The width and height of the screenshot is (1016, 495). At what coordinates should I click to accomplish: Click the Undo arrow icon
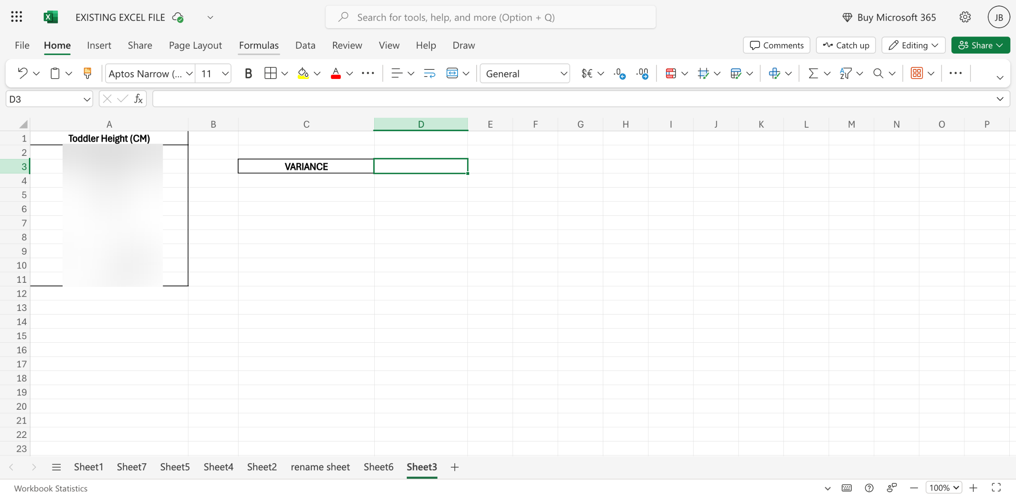pos(23,73)
